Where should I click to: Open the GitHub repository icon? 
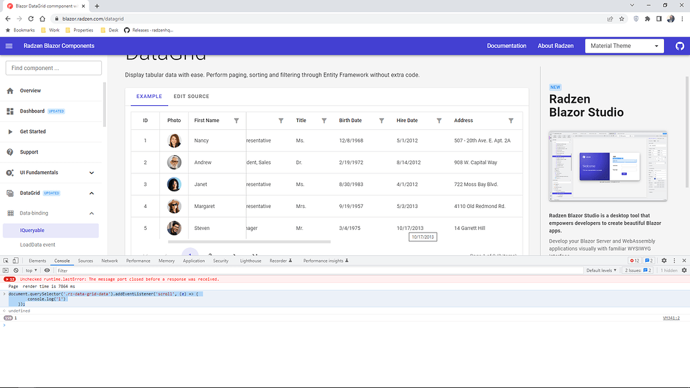679,46
